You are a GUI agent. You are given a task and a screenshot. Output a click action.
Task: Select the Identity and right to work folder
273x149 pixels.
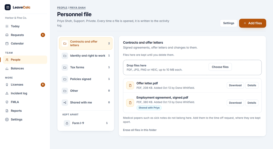click(86, 56)
